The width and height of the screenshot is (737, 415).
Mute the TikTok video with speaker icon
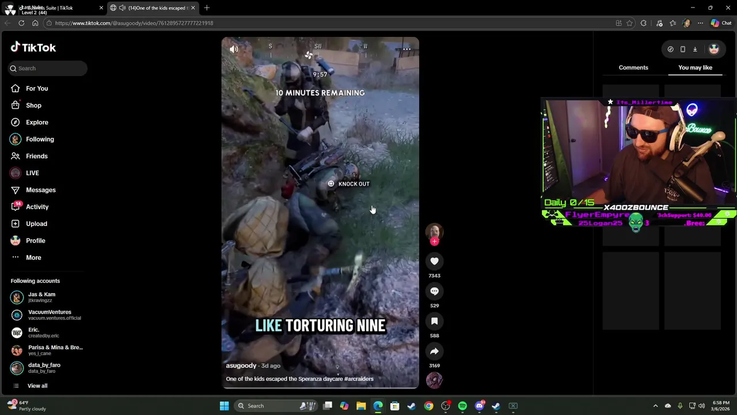point(234,49)
